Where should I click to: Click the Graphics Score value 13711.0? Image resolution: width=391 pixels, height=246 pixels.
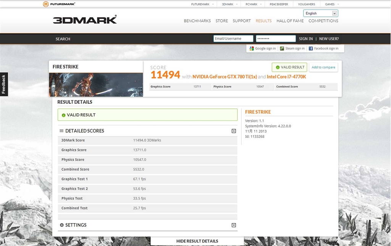tap(140, 150)
